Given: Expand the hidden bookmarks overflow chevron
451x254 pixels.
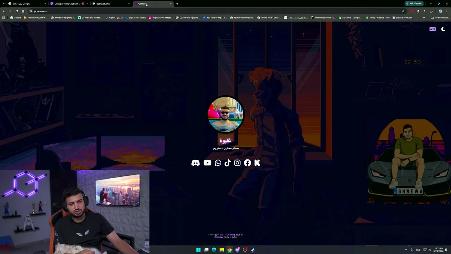Looking at the screenshot, I should click(424, 18).
